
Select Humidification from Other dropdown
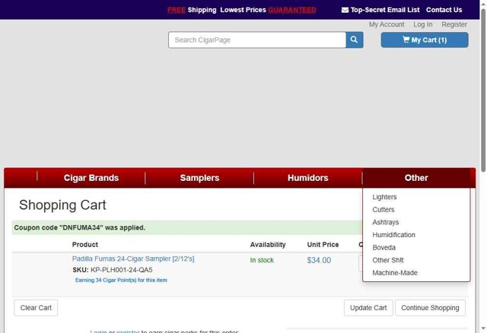click(x=393, y=235)
